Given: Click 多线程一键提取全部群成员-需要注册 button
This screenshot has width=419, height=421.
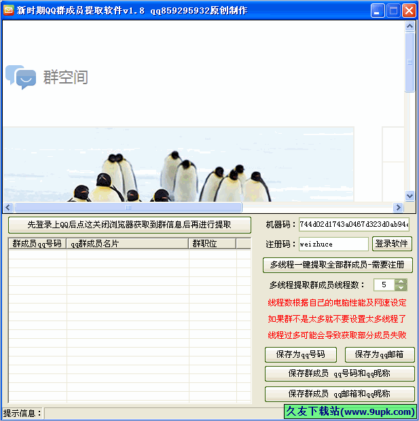Looking at the screenshot, I should pos(338,265).
